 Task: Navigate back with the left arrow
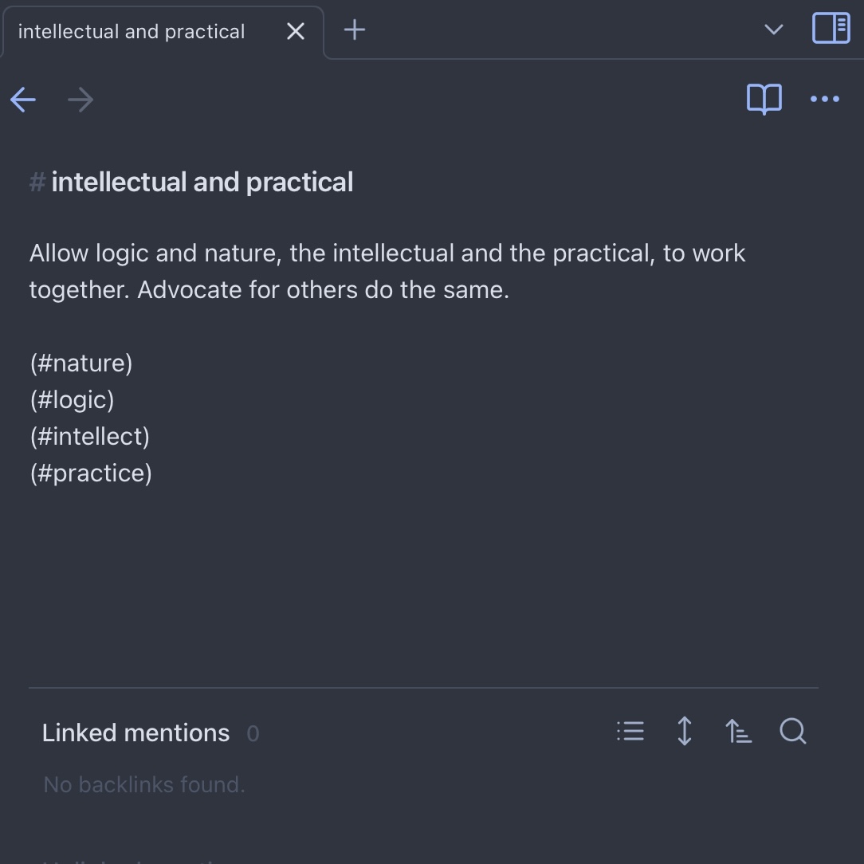pyautogui.click(x=23, y=100)
